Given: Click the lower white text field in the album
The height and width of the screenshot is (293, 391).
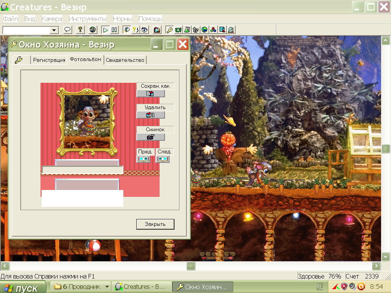Looking at the screenshot, I should (x=82, y=198).
